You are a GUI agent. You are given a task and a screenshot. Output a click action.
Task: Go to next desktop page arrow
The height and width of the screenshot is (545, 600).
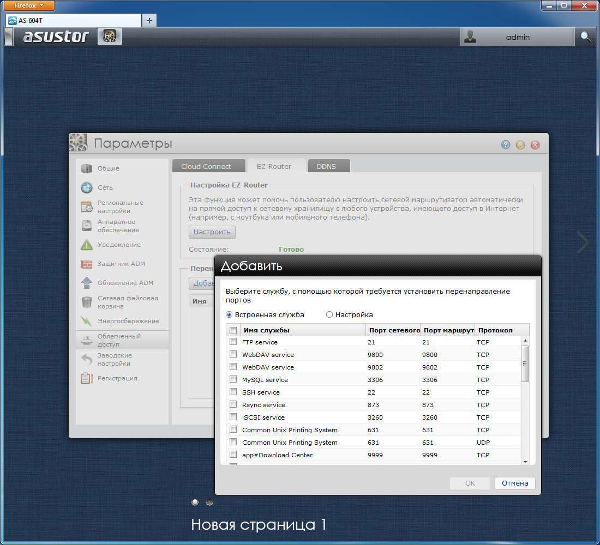[x=583, y=242]
